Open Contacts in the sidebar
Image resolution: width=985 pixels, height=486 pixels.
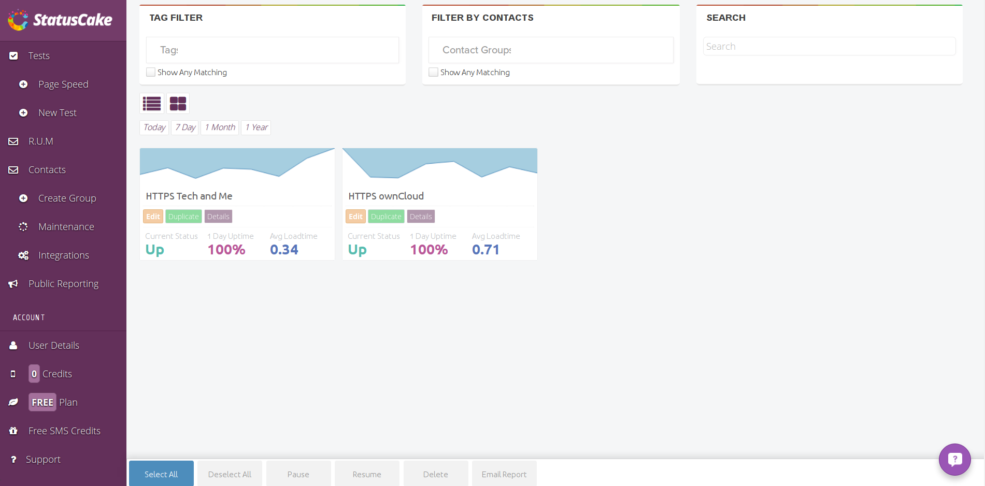[x=47, y=169]
